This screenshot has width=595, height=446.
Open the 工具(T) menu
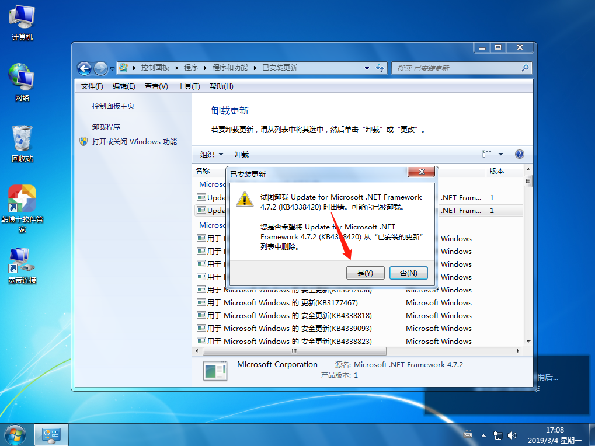189,86
